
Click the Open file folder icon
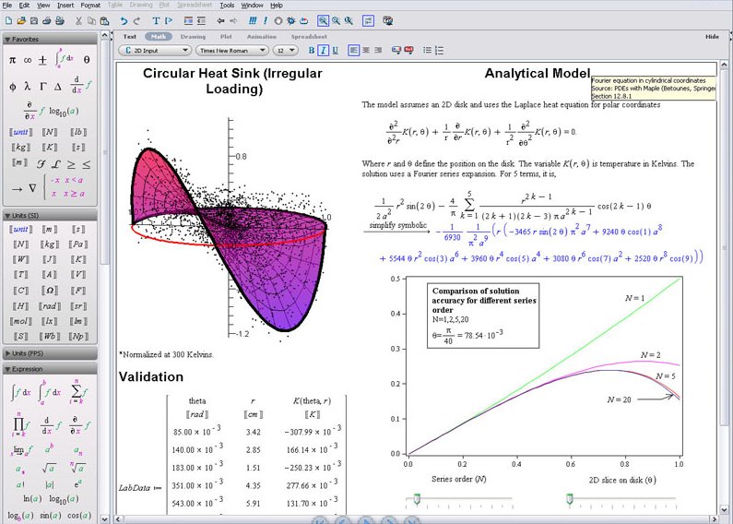pos(20,19)
